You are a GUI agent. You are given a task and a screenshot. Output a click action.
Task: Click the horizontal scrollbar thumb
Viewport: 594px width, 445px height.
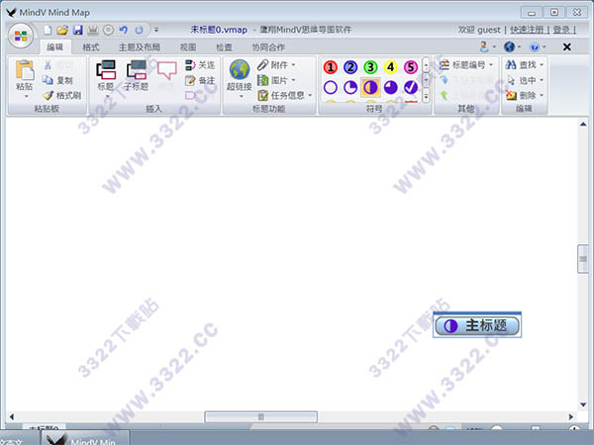pos(260,416)
